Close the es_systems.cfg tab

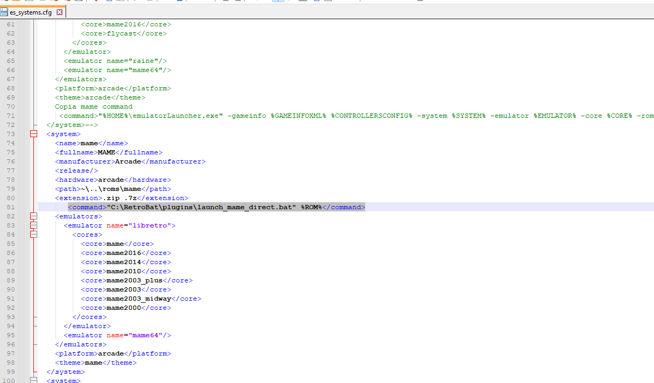click(59, 12)
